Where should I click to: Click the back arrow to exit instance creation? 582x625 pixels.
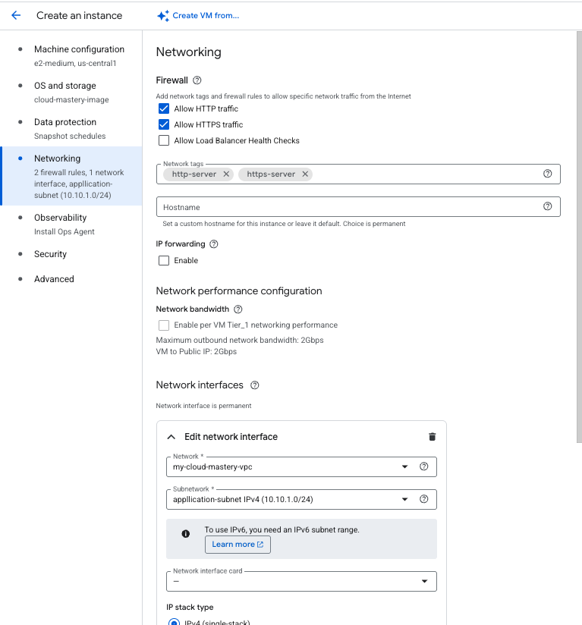(x=15, y=15)
